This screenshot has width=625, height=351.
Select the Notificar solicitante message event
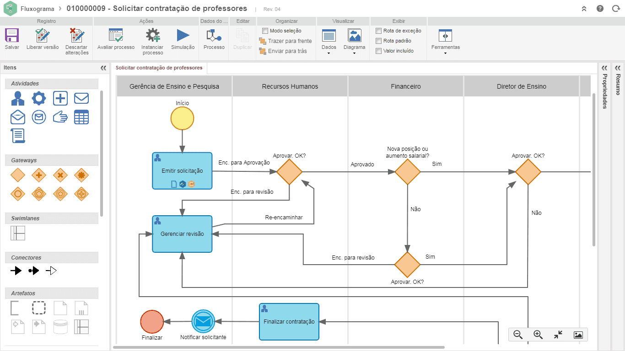pos(203,322)
